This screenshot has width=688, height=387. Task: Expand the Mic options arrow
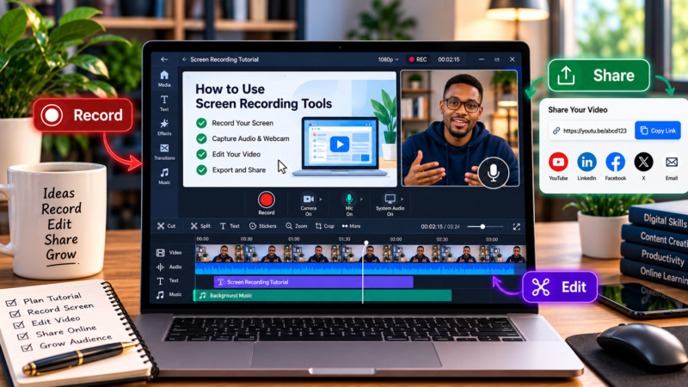(x=361, y=200)
